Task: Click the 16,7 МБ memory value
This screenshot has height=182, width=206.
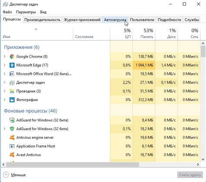Action: [146, 155]
